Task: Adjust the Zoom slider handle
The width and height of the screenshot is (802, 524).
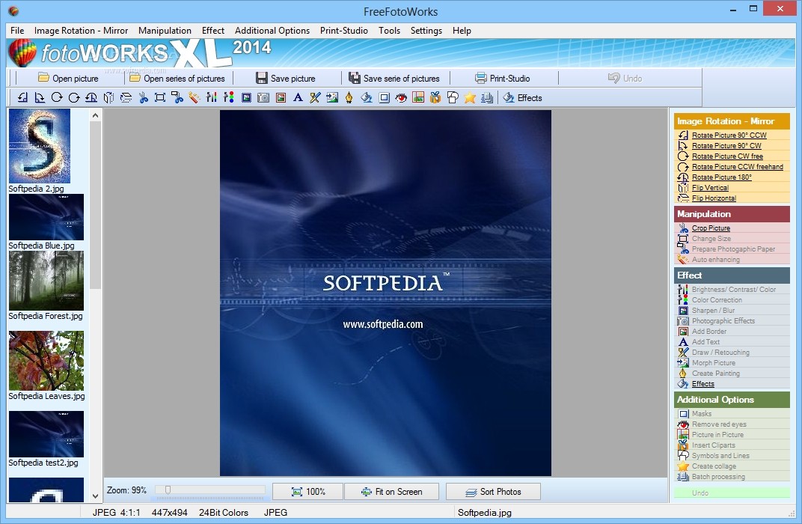Action: [x=168, y=490]
